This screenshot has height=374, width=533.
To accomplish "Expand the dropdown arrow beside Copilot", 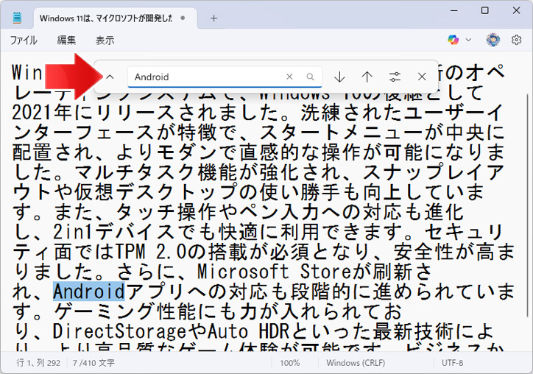I will pos(468,40).
